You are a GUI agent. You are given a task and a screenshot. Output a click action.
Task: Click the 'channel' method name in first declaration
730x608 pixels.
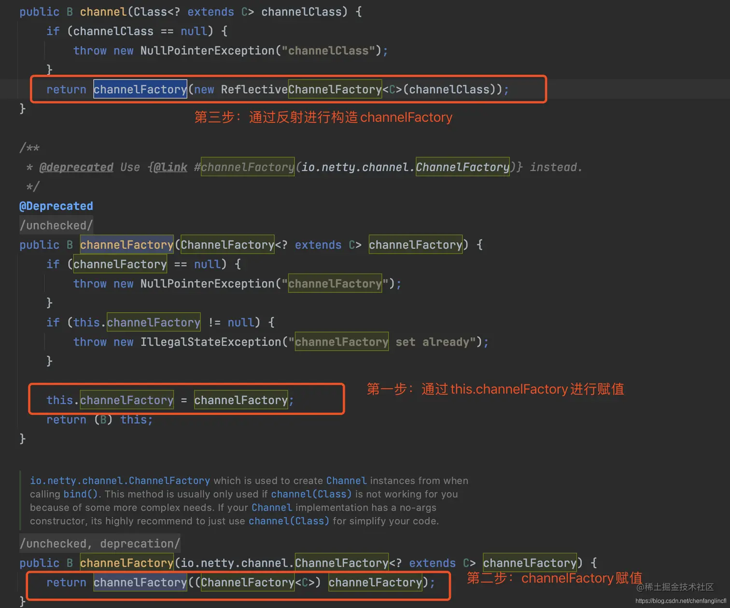[103, 12]
